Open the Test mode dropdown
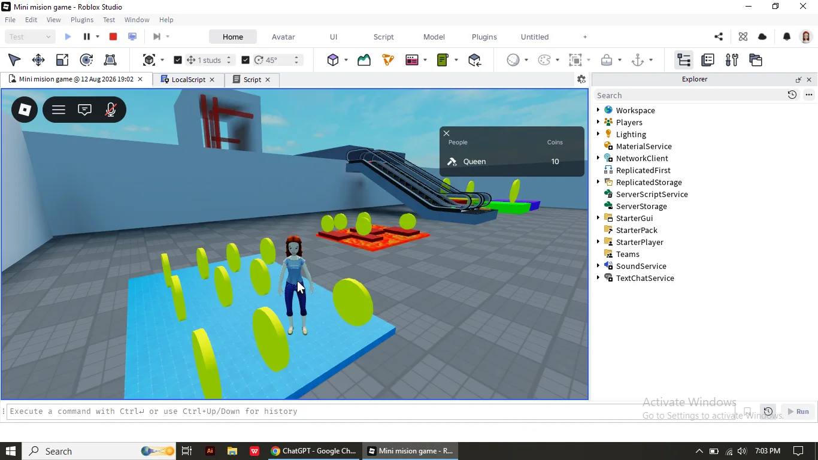This screenshot has height=460, width=818. tap(30, 37)
